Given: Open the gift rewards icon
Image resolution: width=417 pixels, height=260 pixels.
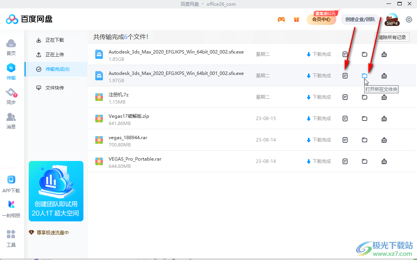Looking at the screenshot, I should 296,19.
